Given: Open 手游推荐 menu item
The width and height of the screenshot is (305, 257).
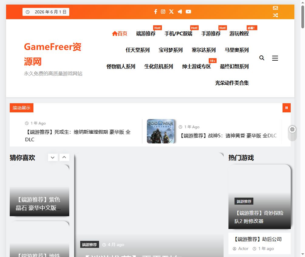Looking at the screenshot, I should coord(211,33).
